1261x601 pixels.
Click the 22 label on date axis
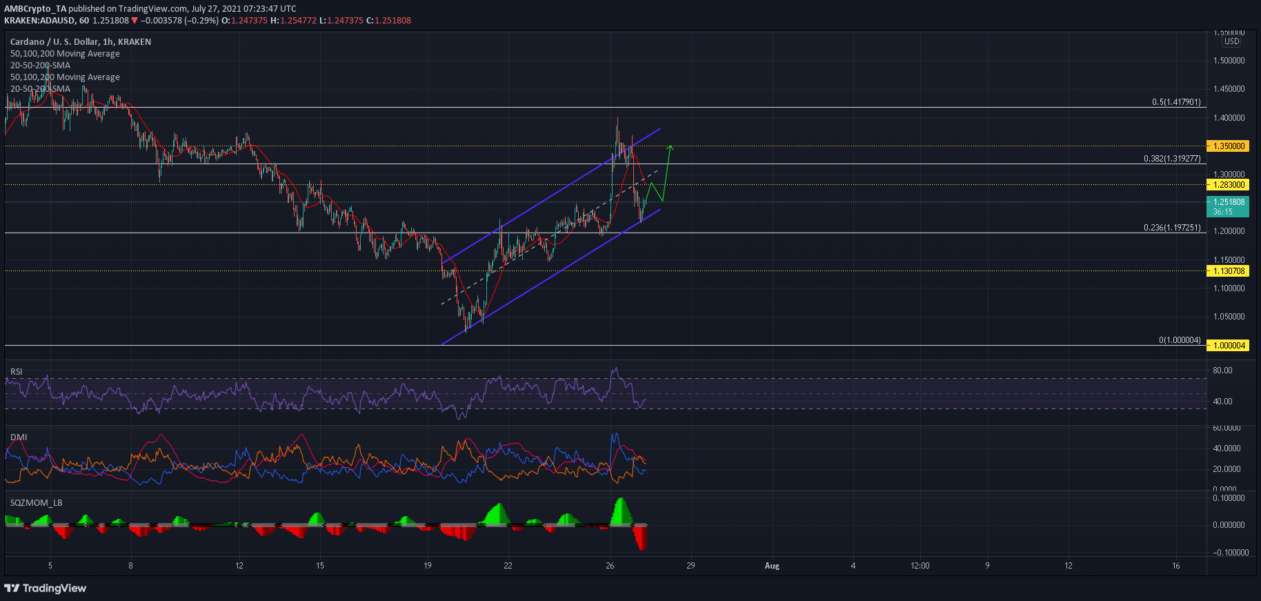point(508,566)
